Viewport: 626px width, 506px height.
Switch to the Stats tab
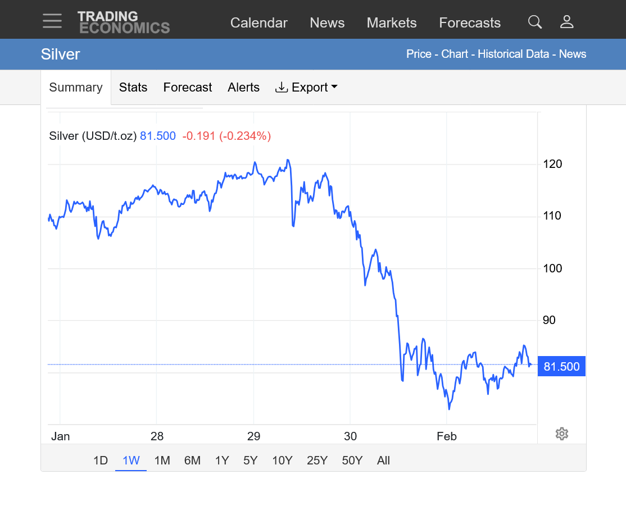[x=133, y=87]
